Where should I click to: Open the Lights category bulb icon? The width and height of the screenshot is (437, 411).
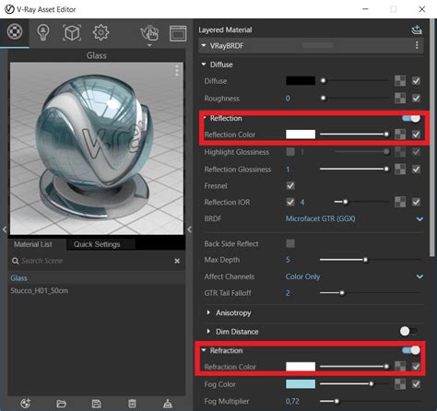point(43,32)
